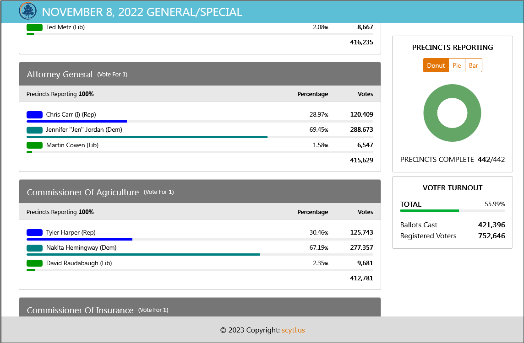The height and width of the screenshot is (343, 524).
Task: Click candidate name Nakita Hemingway (Dem)
Action: click(81, 247)
